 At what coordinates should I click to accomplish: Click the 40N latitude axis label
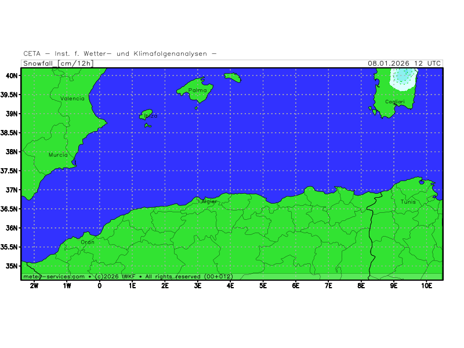[x=12, y=75]
